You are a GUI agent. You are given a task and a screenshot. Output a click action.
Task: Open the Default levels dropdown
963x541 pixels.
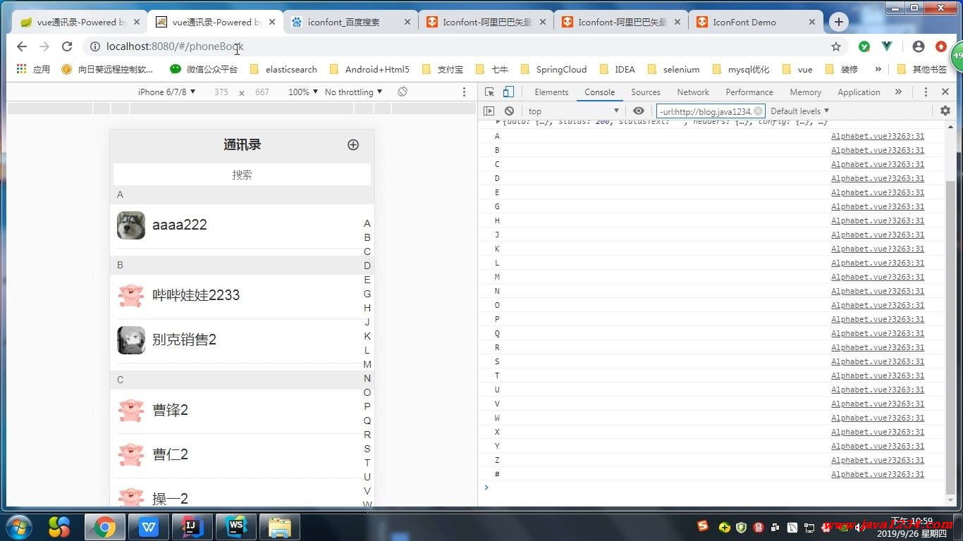point(800,111)
